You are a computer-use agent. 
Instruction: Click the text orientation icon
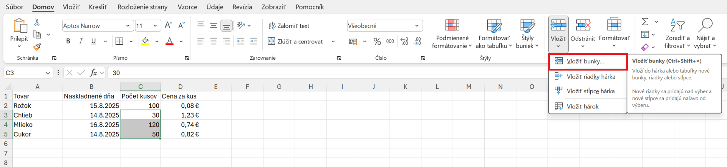[x=241, y=25]
